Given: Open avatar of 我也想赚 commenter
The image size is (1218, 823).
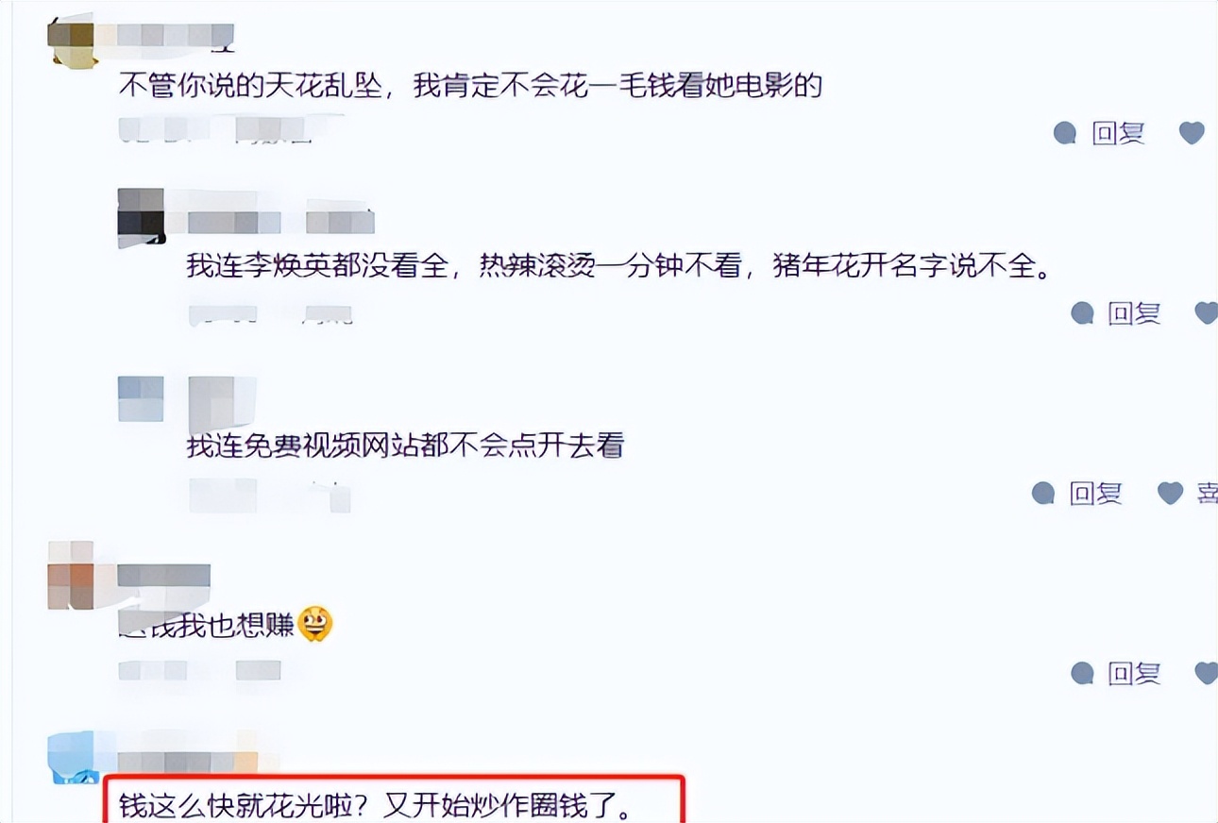Looking at the screenshot, I should click(x=71, y=576).
